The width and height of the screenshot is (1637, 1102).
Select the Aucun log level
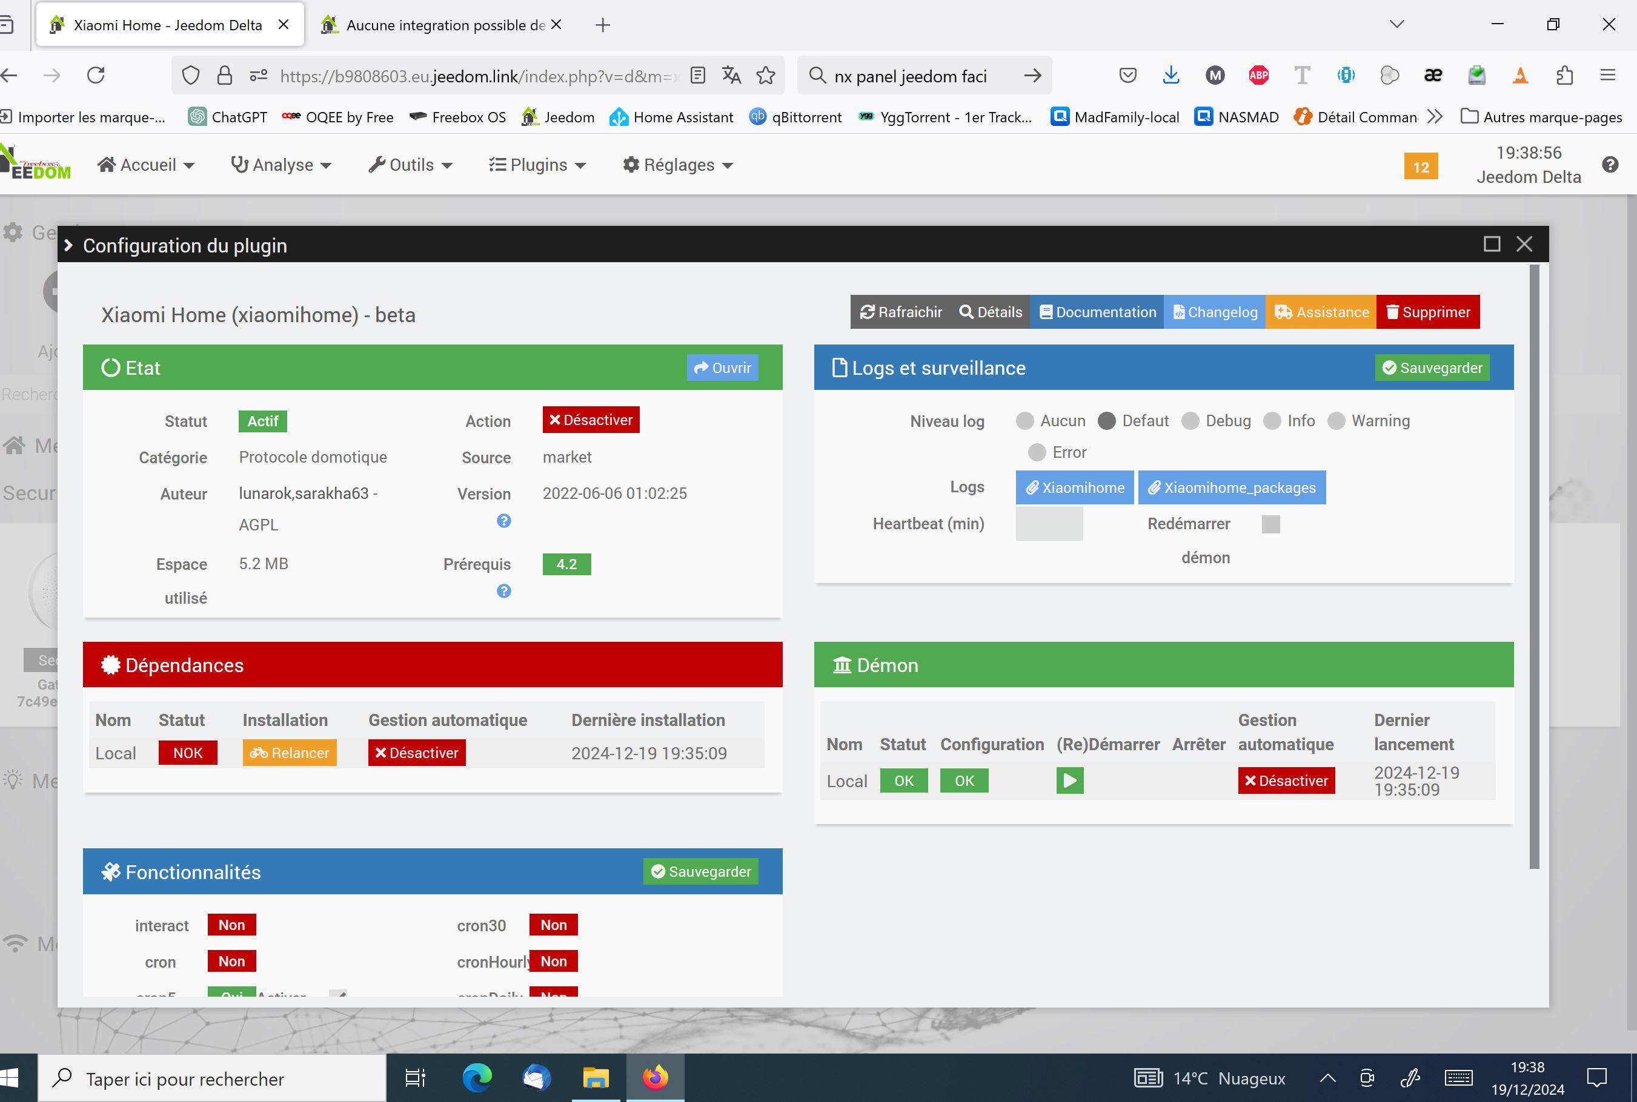pos(1024,421)
